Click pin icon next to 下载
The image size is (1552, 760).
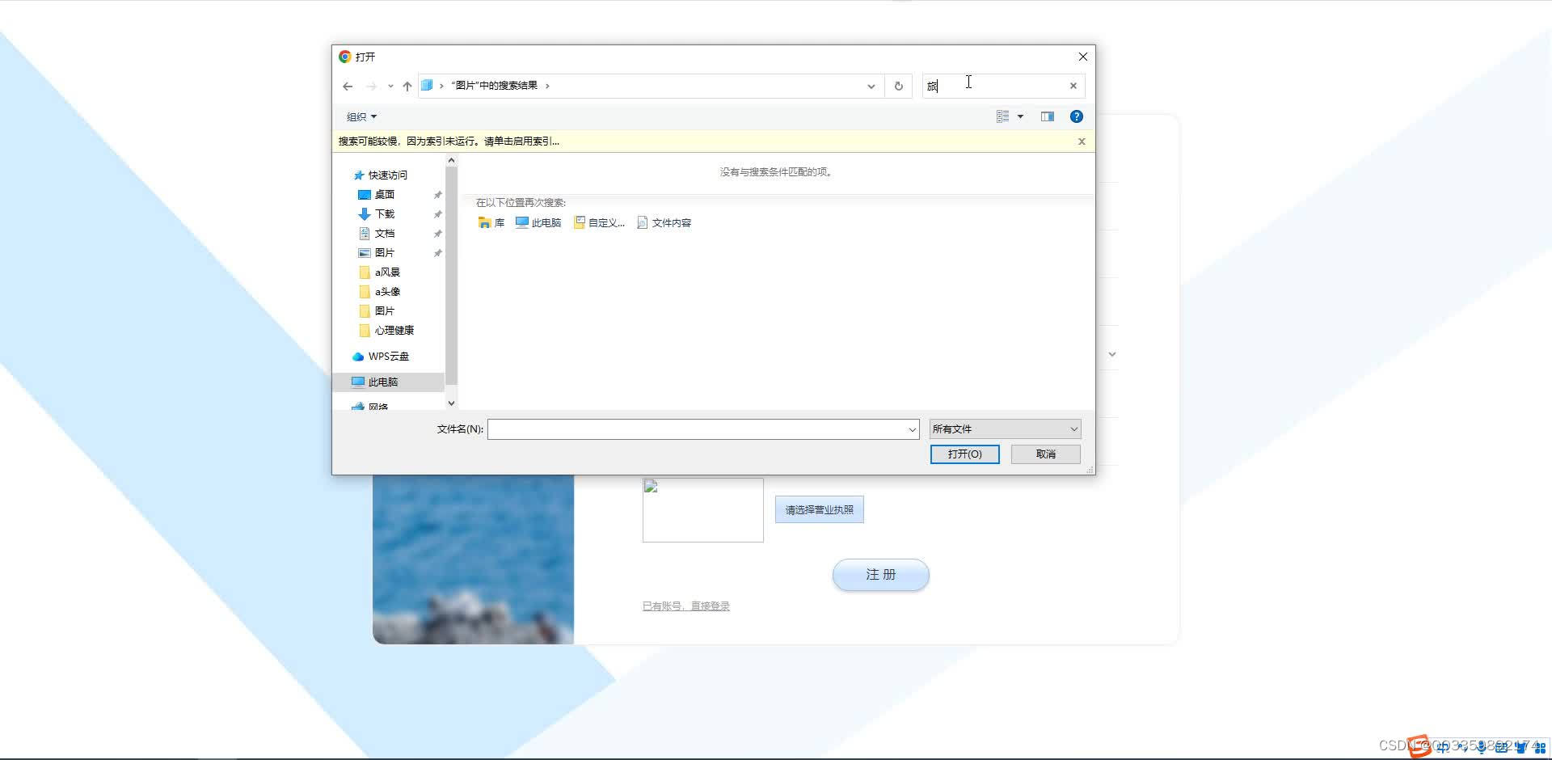[437, 214]
